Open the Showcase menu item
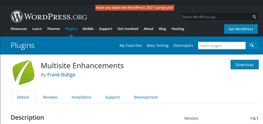This screenshot has width=263, height=124. [18, 29]
